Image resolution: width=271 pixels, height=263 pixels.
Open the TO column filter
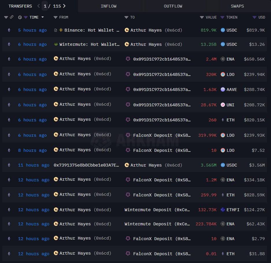pyautogui.click(x=126, y=17)
